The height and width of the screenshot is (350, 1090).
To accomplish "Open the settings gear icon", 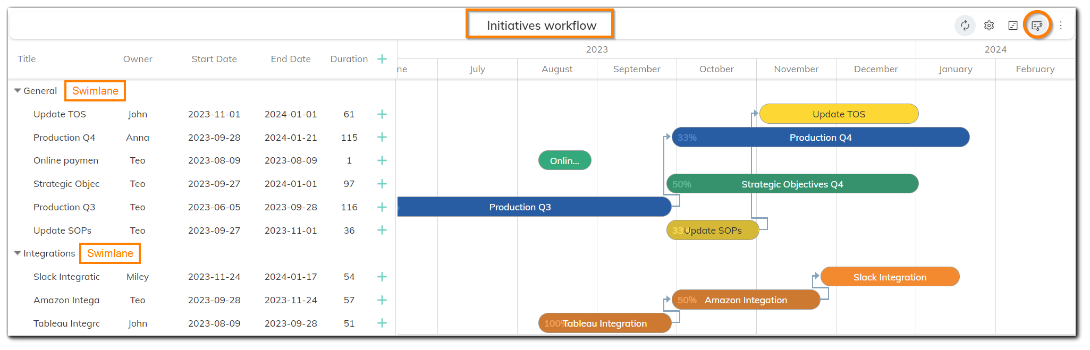I will pos(989,25).
